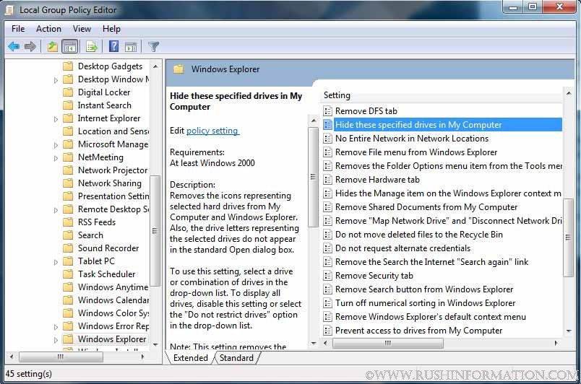Click the Back arrow toolbar icon
581x384 pixels.
14,47
